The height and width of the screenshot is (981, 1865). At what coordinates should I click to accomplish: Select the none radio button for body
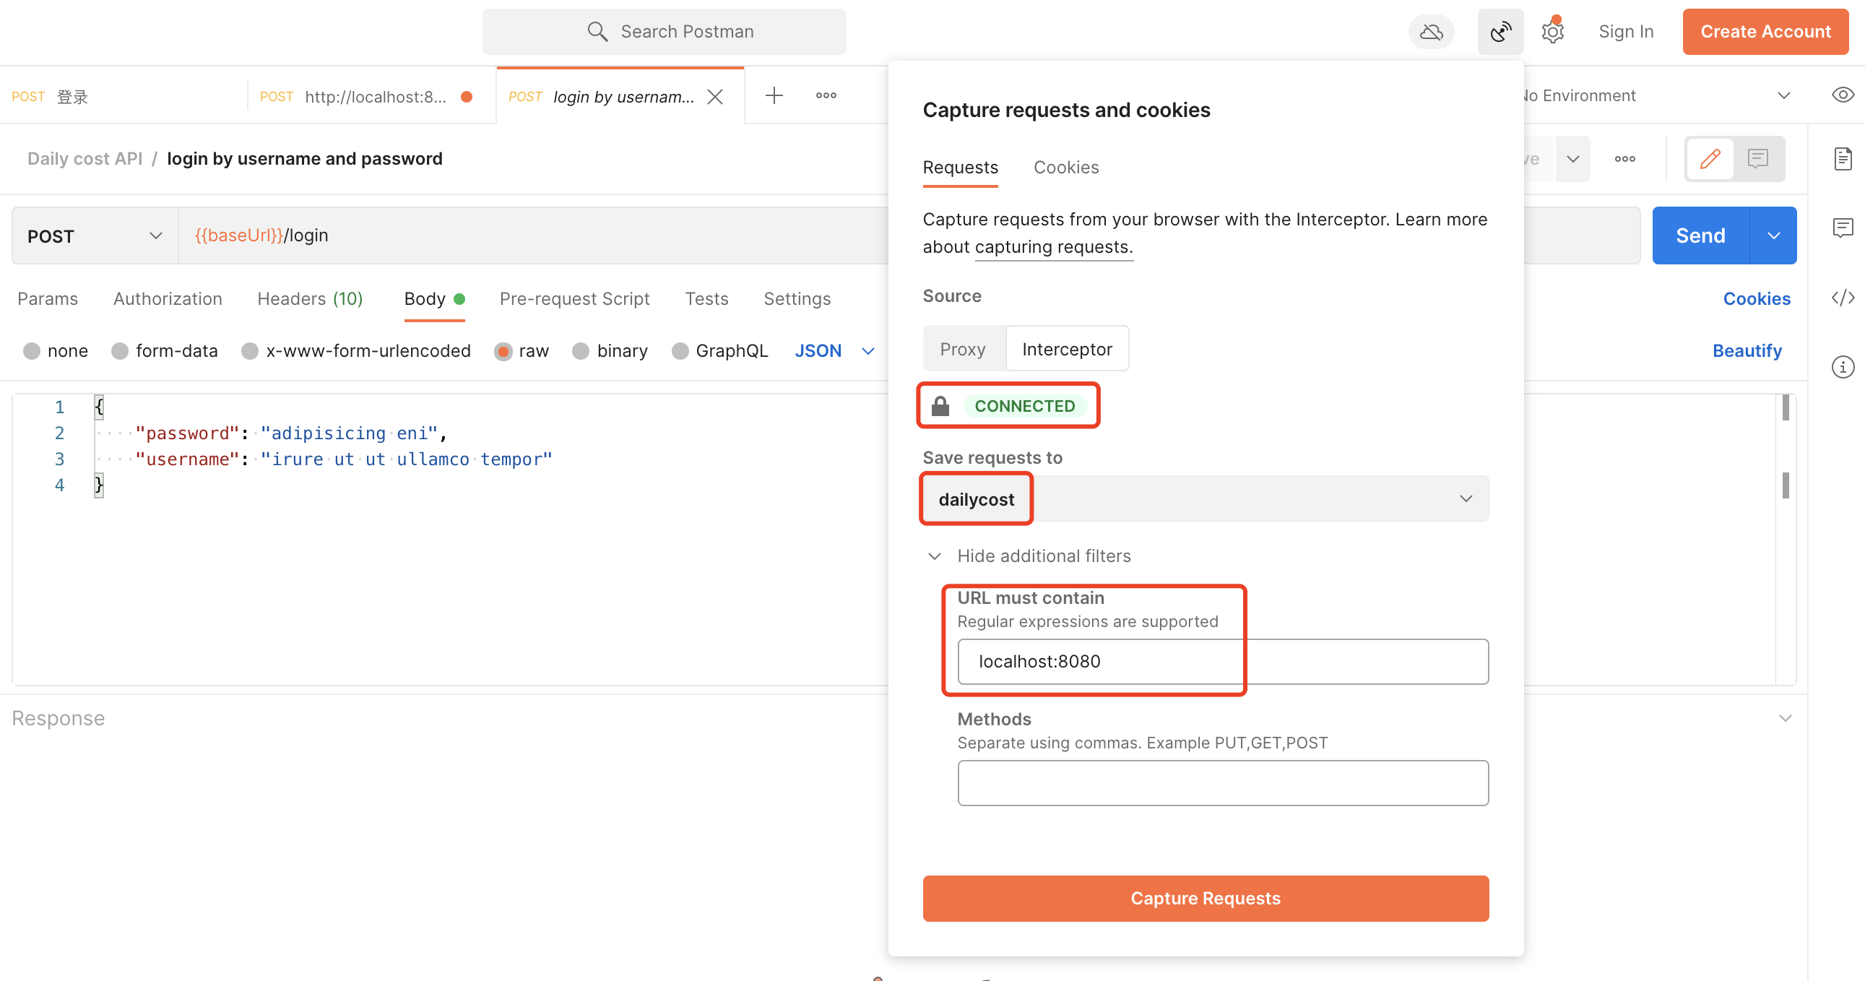pos(31,350)
